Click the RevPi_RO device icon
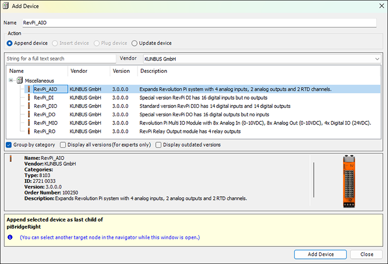Screen dimensions: 388x264 point(28,131)
